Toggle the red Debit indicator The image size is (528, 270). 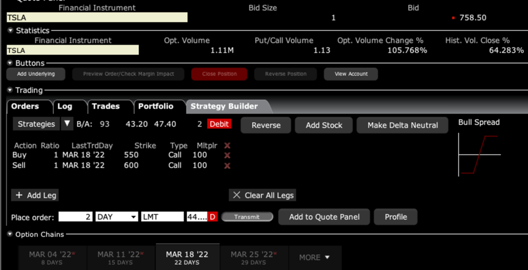tap(219, 124)
